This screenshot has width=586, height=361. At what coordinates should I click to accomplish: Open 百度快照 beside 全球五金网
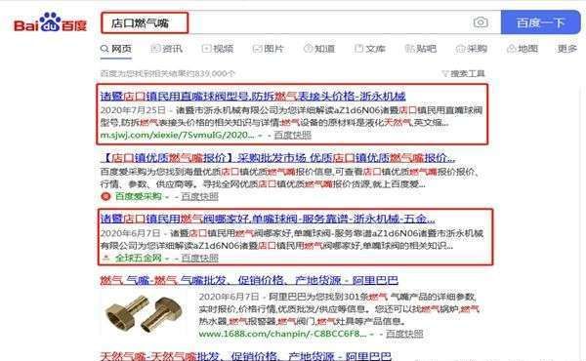199,258
